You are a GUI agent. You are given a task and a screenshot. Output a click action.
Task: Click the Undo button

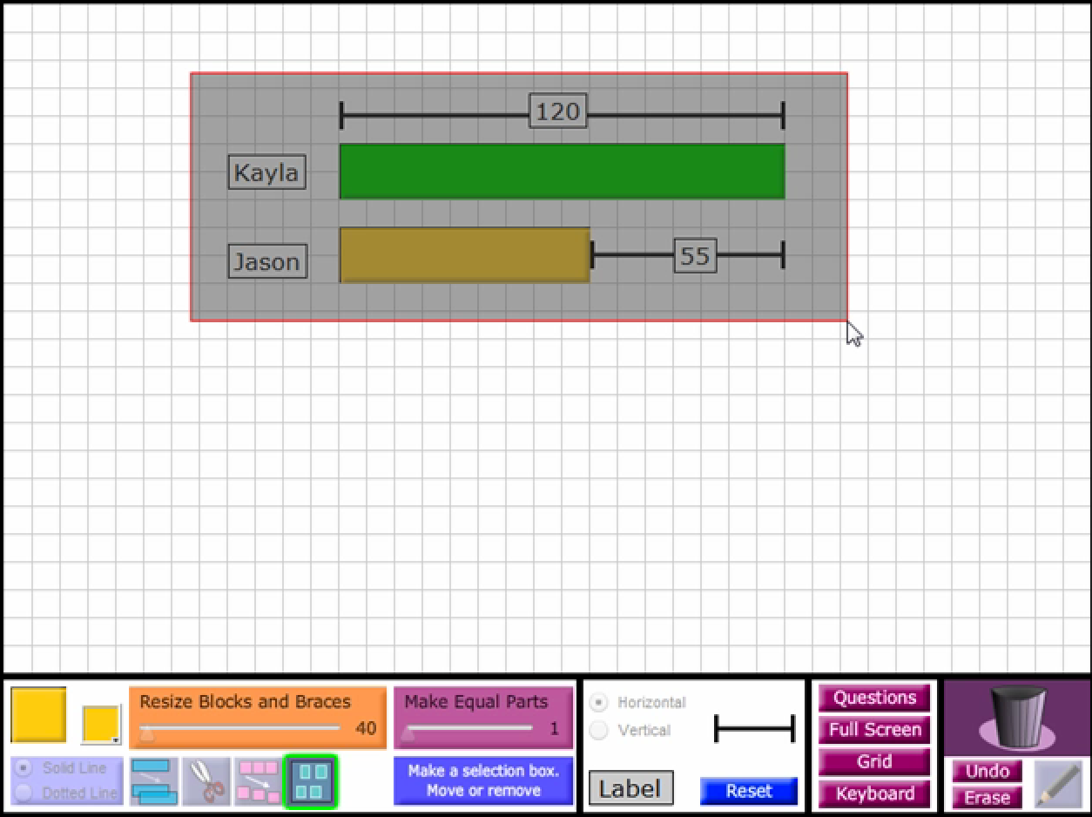coord(987,771)
